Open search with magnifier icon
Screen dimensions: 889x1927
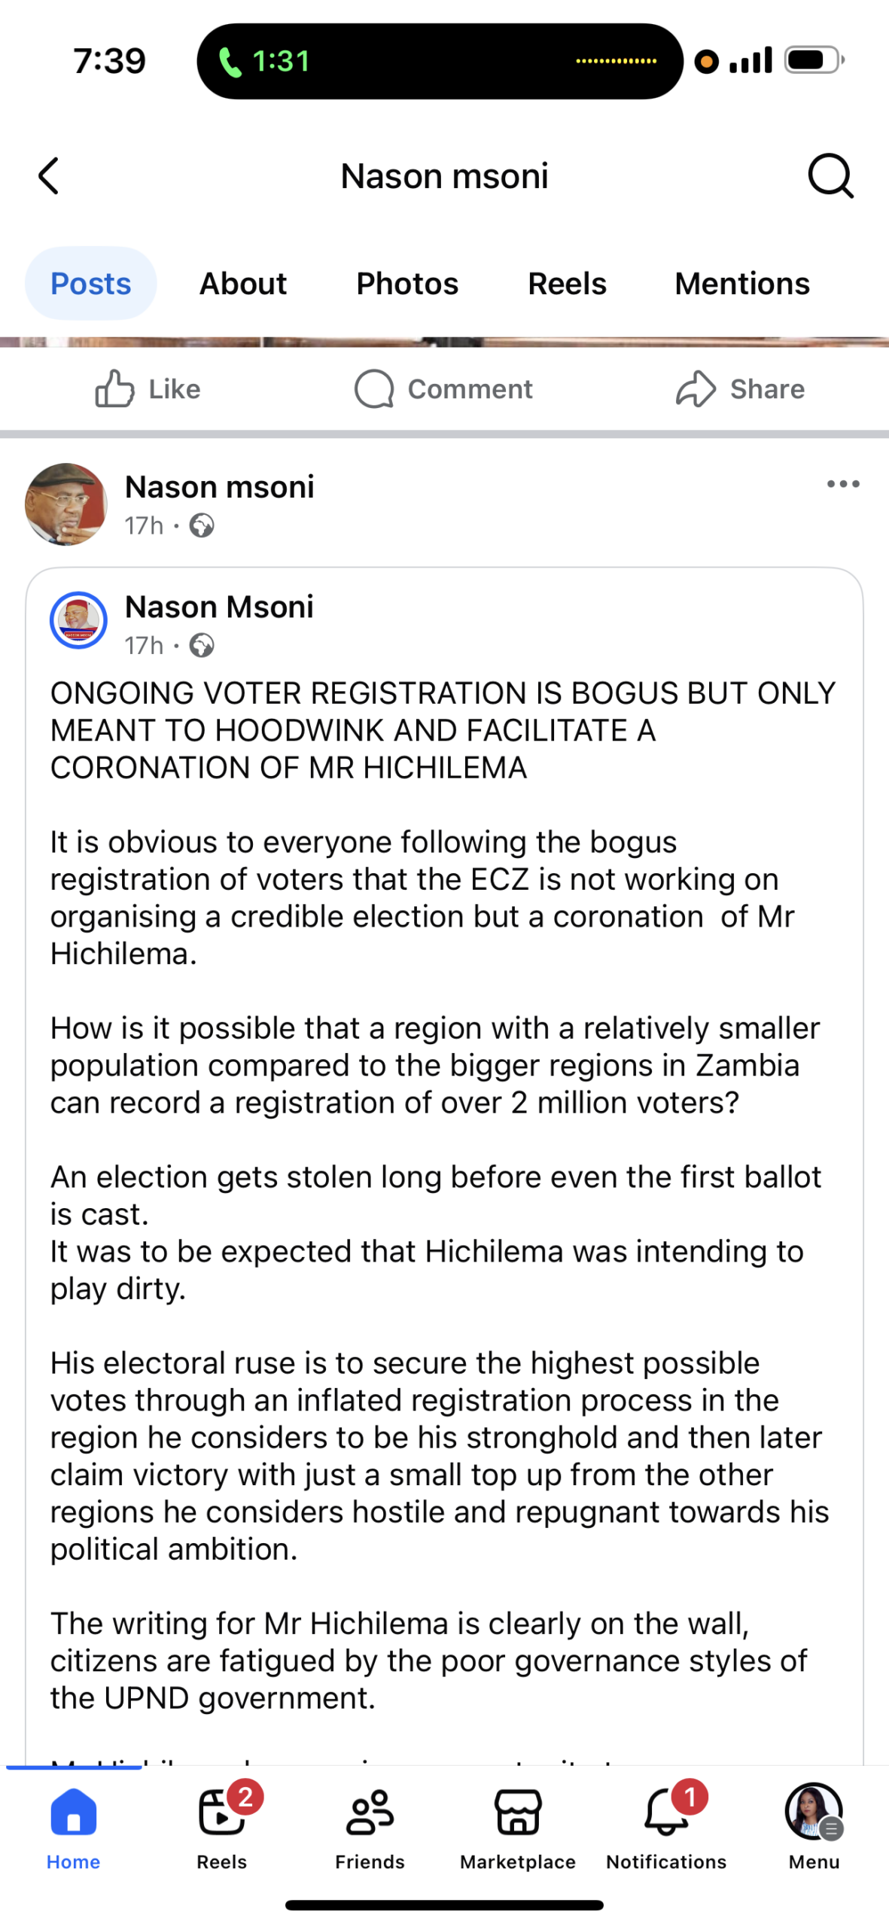(x=830, y=176)
